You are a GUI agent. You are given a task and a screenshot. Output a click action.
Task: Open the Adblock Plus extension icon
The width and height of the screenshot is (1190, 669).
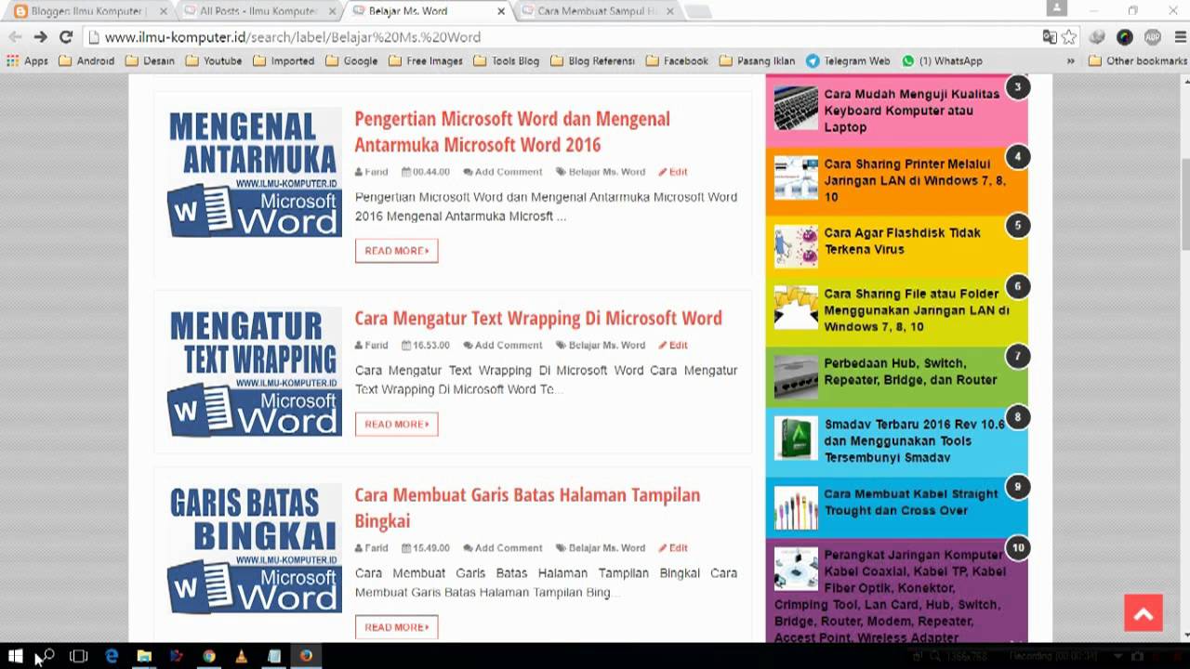click(x=1153, y=37)
